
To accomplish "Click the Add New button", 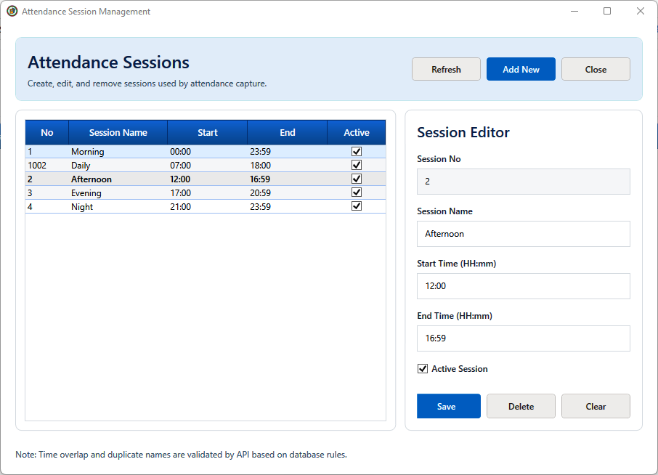I will pyautogui.click(x=521, y=69).
